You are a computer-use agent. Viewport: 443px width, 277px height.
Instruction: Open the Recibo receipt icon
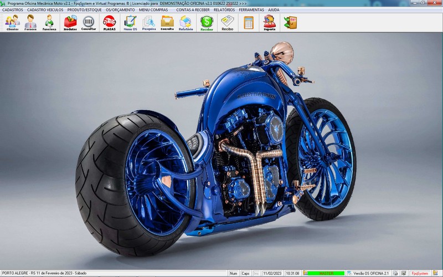228,23
